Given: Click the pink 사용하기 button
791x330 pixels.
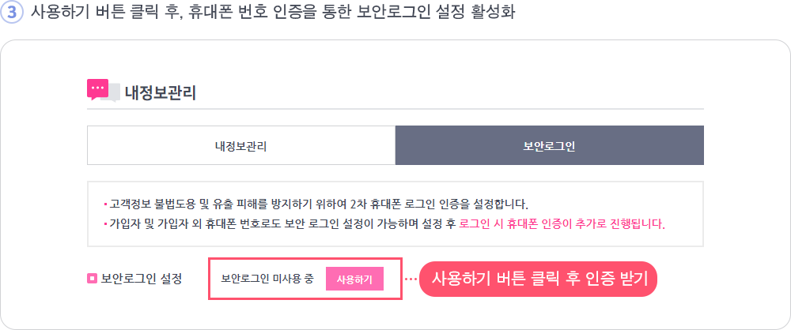Looking at the screenshot, I should point(354,279).
